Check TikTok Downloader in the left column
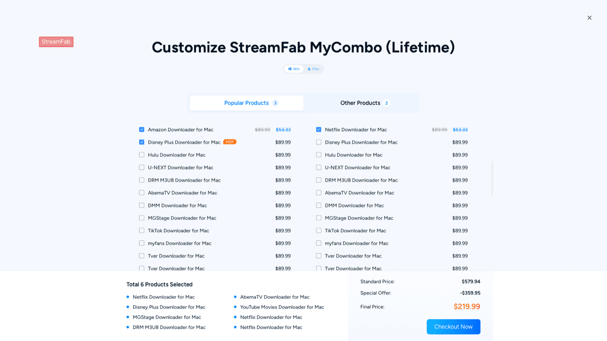Screen dimensions: 607x341 click(x=142, y=231)
